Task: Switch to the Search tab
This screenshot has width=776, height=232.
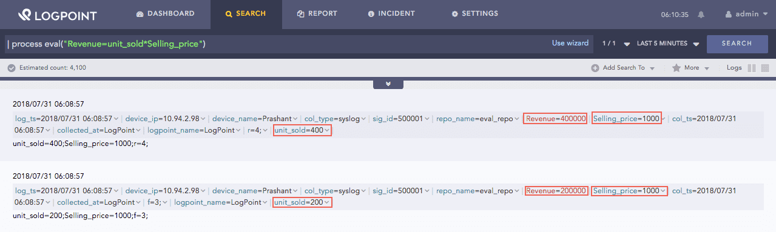Action: [x=246, y=14]
